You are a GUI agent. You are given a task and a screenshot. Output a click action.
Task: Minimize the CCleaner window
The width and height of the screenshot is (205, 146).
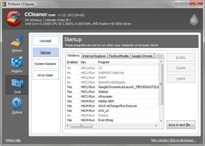coord(178,3)
